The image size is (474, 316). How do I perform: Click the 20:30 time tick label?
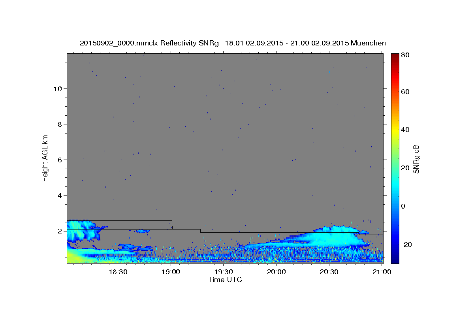[329, 272]
